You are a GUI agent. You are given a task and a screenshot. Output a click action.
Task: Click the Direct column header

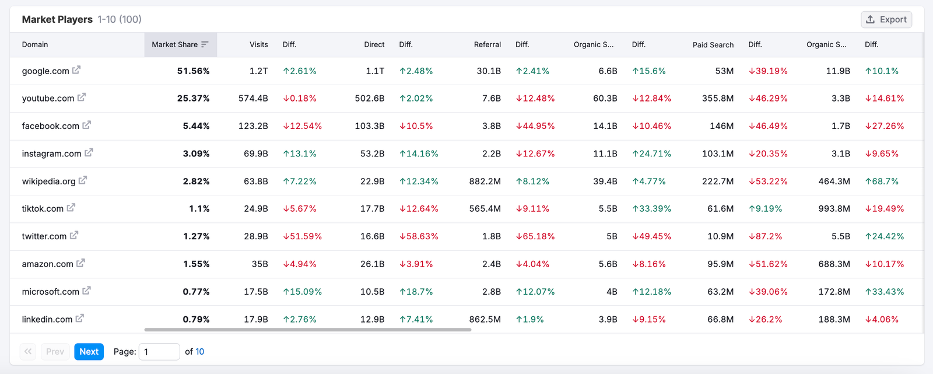pyautogui.click(x=374, y=44)
